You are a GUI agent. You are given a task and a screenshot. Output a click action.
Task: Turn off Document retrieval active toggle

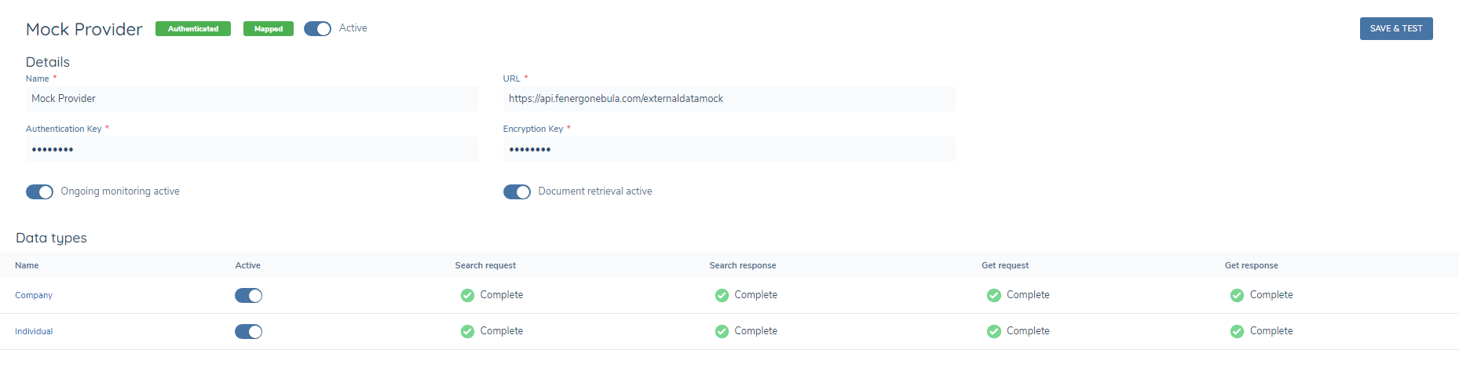click(517, 192)
